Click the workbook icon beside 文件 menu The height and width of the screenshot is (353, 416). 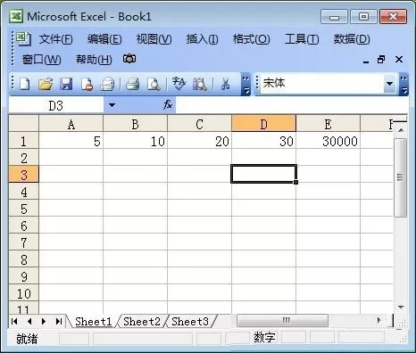[23, 38]
